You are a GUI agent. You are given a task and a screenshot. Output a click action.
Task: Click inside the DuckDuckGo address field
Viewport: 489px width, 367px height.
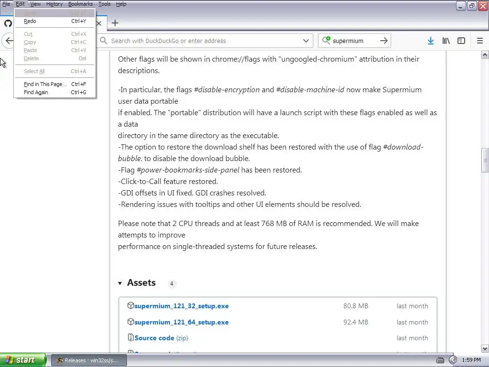click(x=206, y=41)
